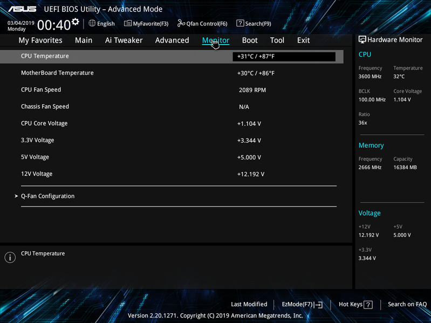Click the BIOS version copyright text

pos(215,315)
